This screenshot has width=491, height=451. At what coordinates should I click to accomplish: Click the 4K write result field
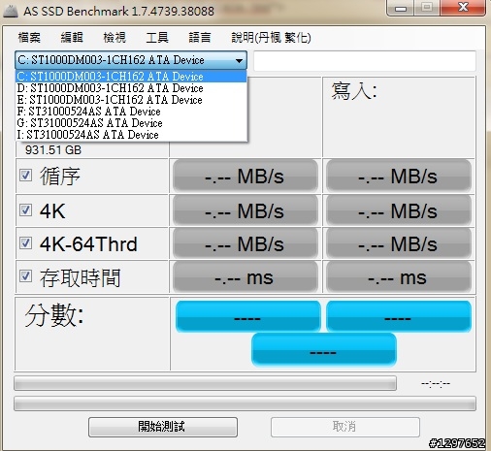click(x=399, y=211)
